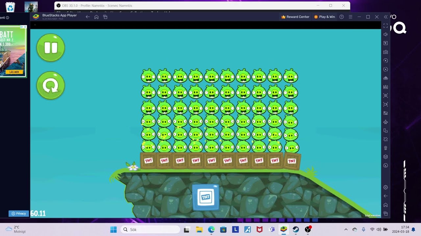
Task: Click the Sök taskbar search box
Action: [x=150, y=229]
